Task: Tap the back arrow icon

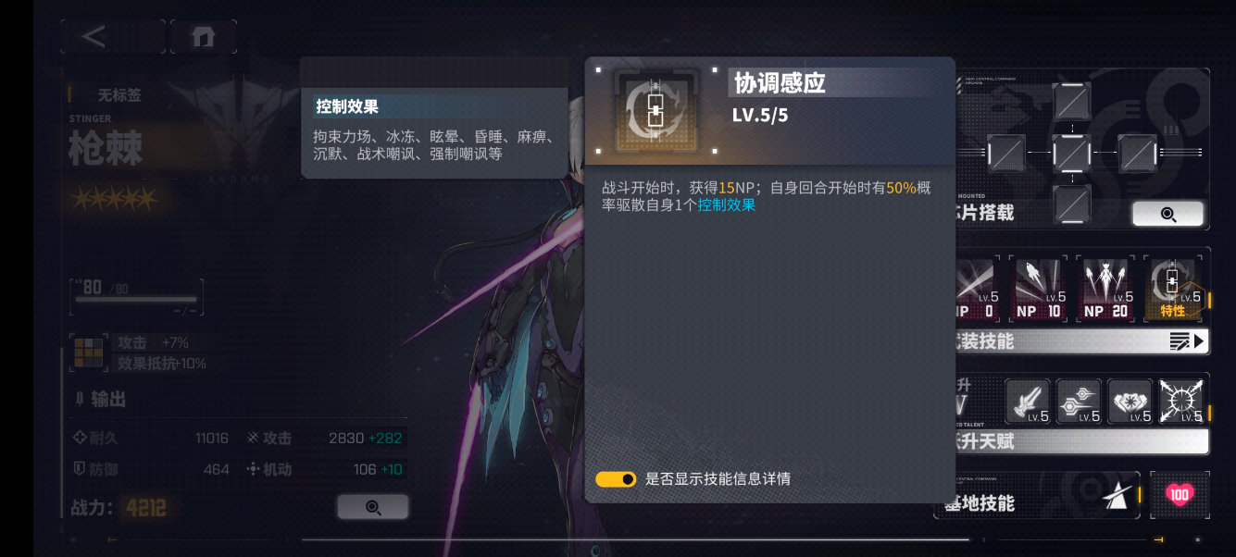Action: pyautogui.click(x=94, y=37)
